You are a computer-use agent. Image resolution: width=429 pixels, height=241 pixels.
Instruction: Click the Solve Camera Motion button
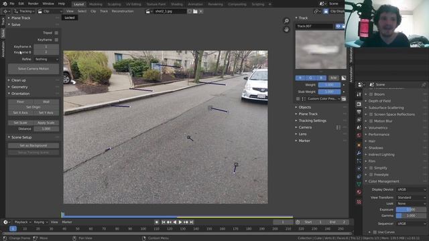34,69
